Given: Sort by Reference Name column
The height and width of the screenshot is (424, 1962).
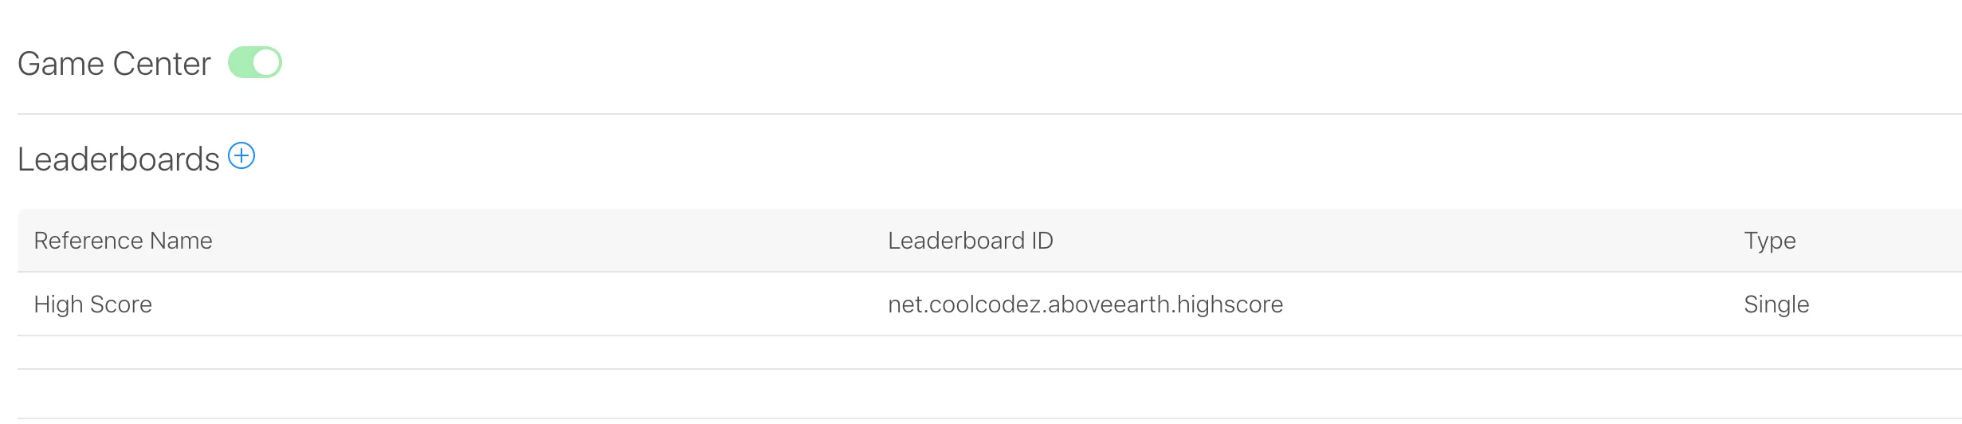Looking at the screenshot, I should [x=123, y=241].
